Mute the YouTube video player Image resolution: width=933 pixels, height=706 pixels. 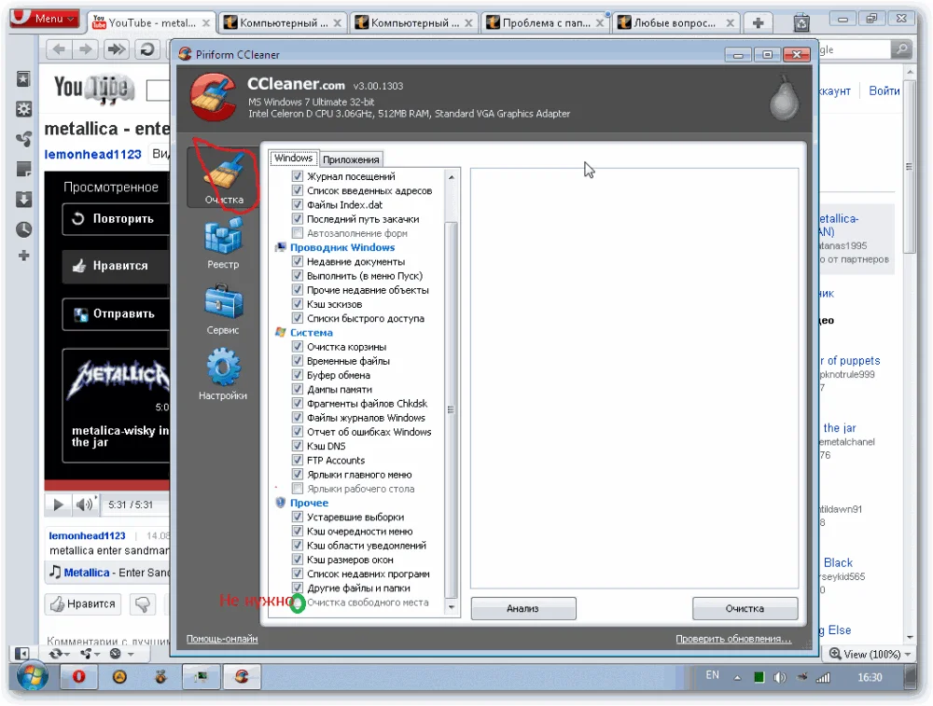click(x=85, y=505)
